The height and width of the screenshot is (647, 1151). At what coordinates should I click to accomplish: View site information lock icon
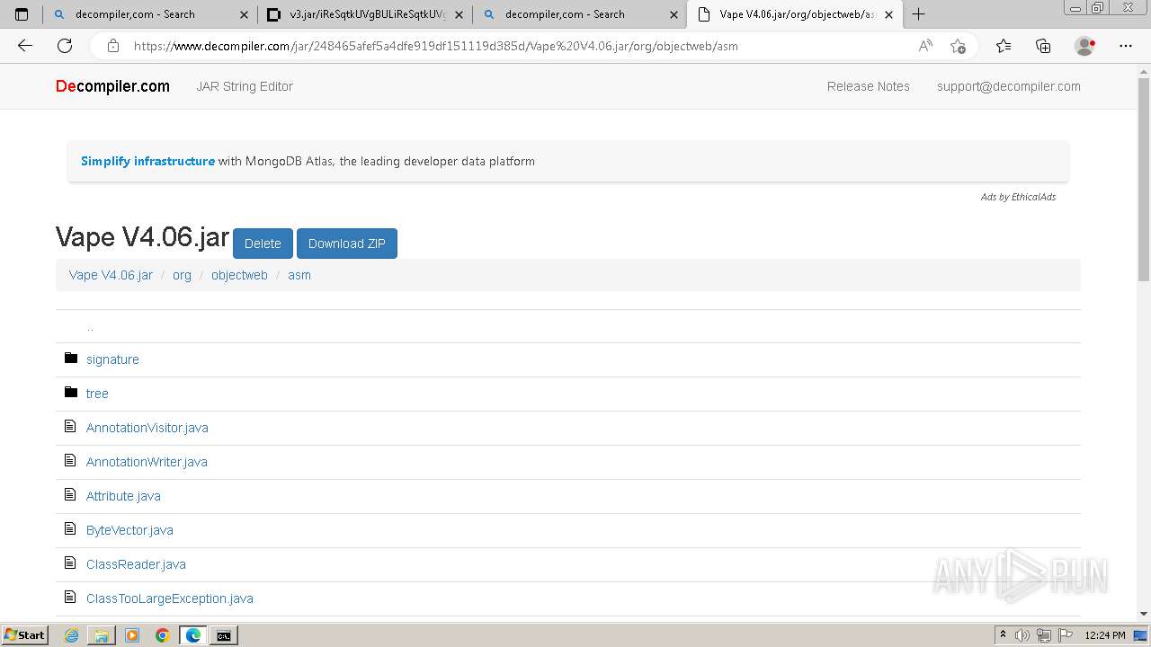112,46
